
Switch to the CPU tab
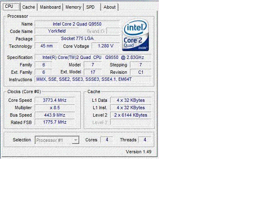[x=11, y=7]
